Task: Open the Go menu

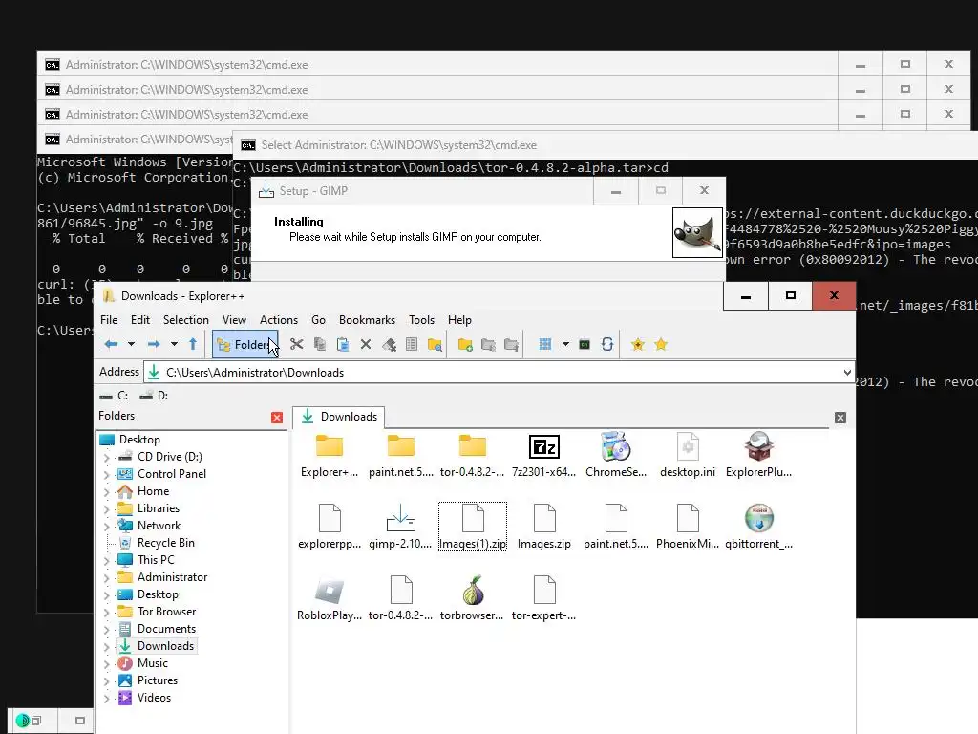Action: [318, 319]
